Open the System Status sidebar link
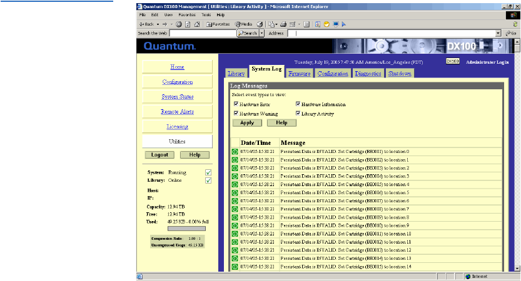521x281 pixels. point(177,97)
